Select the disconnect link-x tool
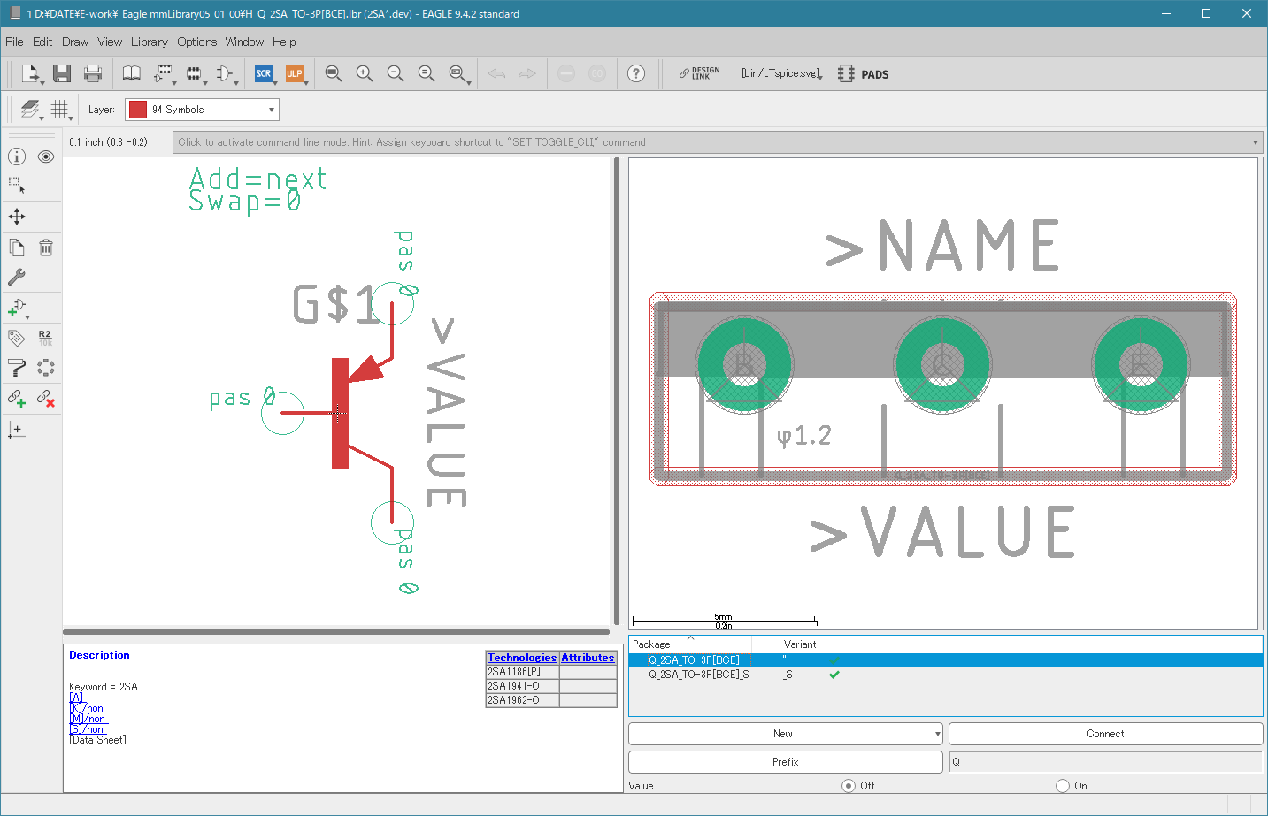The height and width of the screenshot is (816, 1268). coord(46,399)
